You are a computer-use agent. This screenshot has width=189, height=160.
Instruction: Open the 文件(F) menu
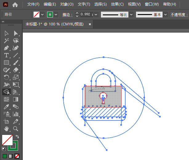[x=33, y=4]
